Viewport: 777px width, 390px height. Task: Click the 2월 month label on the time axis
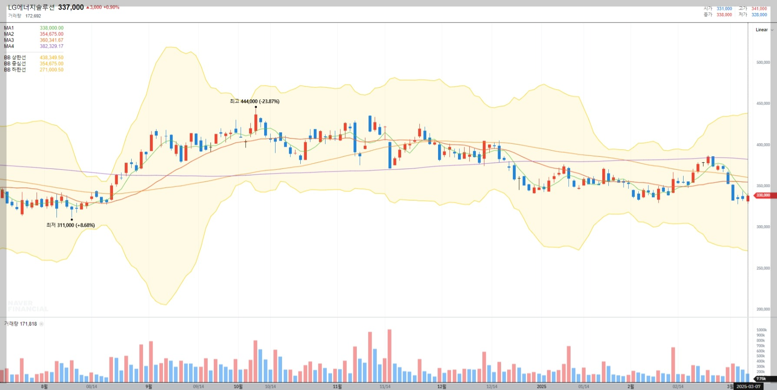tap(631, 387)
